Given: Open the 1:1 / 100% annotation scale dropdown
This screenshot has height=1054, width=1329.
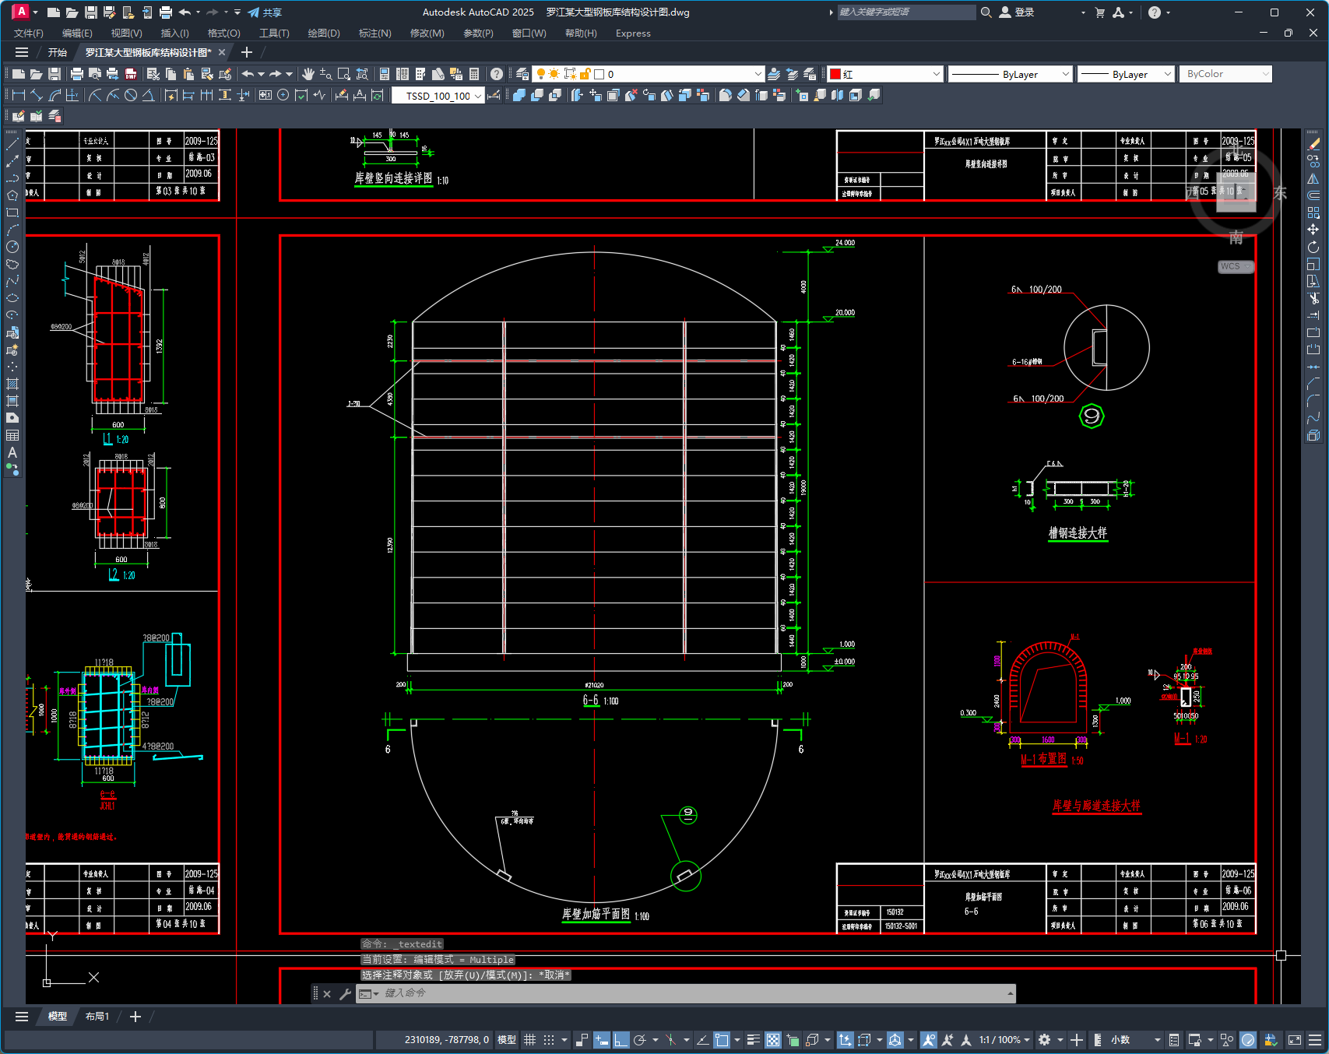Looking at the screenshot, I should (1004, 1040).
